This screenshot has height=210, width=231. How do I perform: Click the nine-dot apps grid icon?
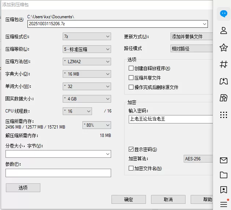pyautogui.click(x=223, y=115)
